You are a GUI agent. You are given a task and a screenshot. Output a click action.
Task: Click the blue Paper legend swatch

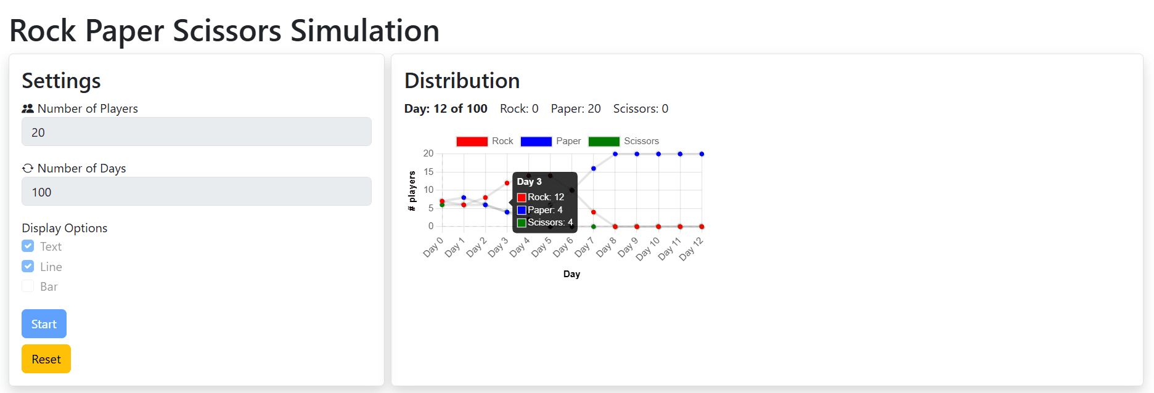coord(536,142)
